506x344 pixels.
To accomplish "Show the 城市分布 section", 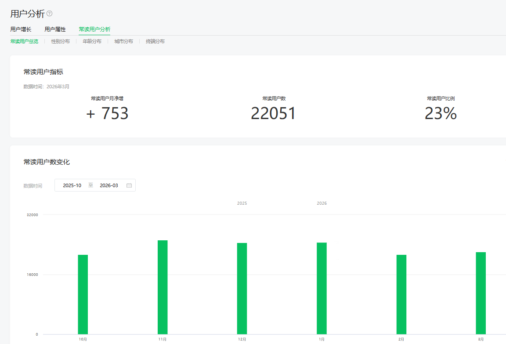I will [x=123, y=41].
